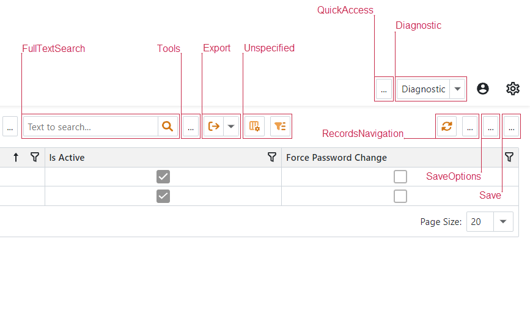Screen dimensions: 530x313
Task: Open the user account profile icon
Action: 483,89
